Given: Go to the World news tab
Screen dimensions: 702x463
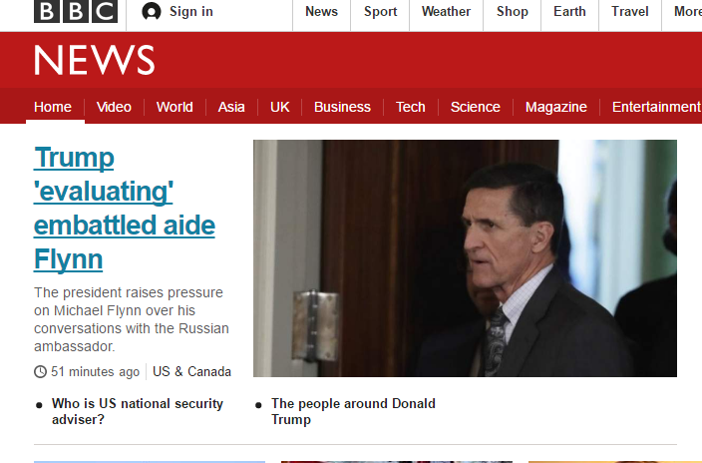Looking at the screenshot, I should pos(175,107).
